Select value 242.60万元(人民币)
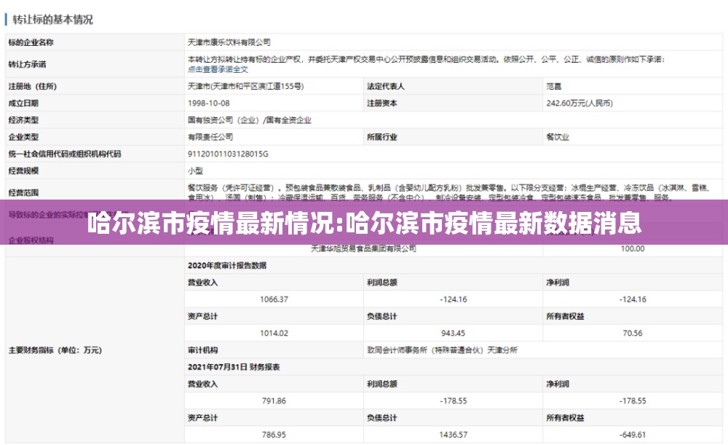Viewport: 728px width, 445px height. (579, 103)
